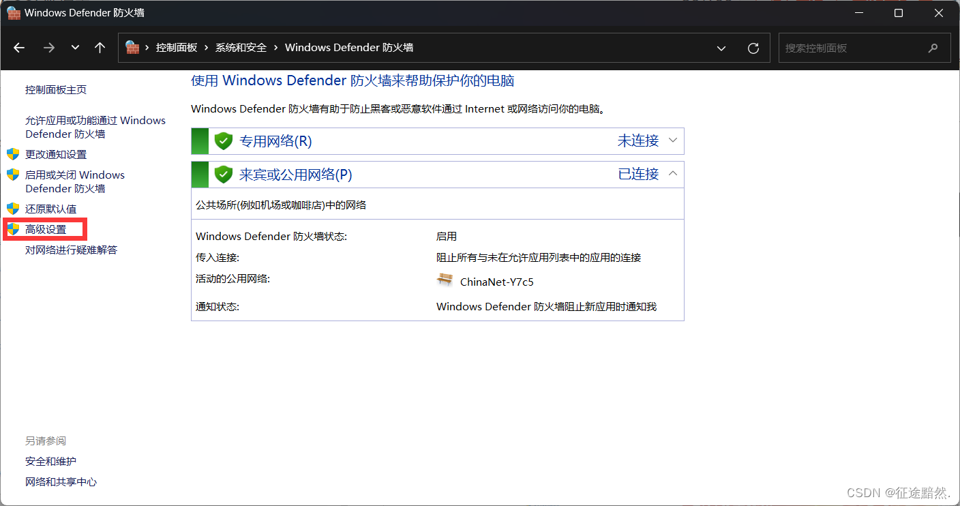Click 启用 firewall state value
960x506 pixels.
pyautogui.click(x=447, y=237)
